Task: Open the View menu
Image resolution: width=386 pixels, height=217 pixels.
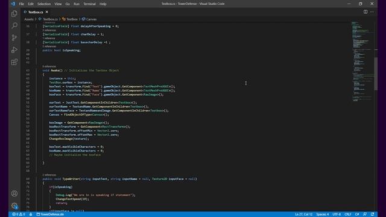Action: pos(58,4)
